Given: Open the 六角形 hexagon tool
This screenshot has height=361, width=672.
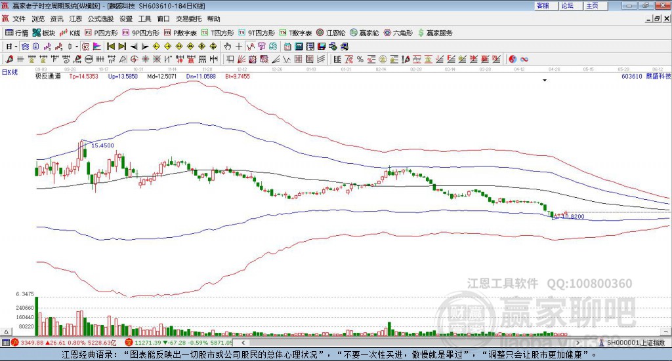Looking at the screenshot, I should point(398,33).
